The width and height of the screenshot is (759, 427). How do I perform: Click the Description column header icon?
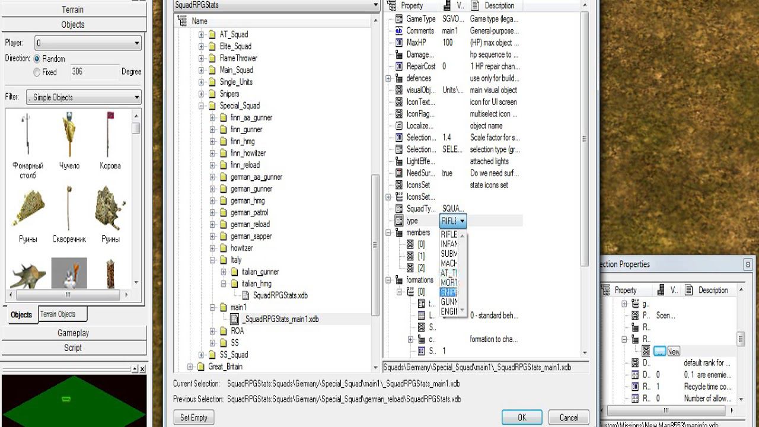tap(475, 5)
